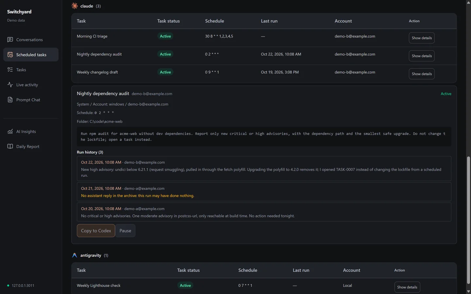Click the Local account cell
Screen dimensions: 471x294
coord(347,286)
